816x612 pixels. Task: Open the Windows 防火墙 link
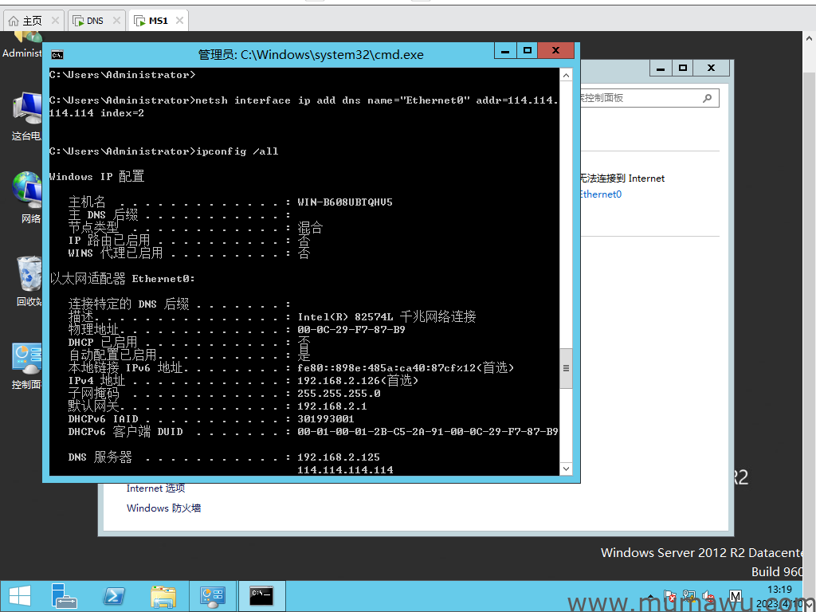click(163, 508)
